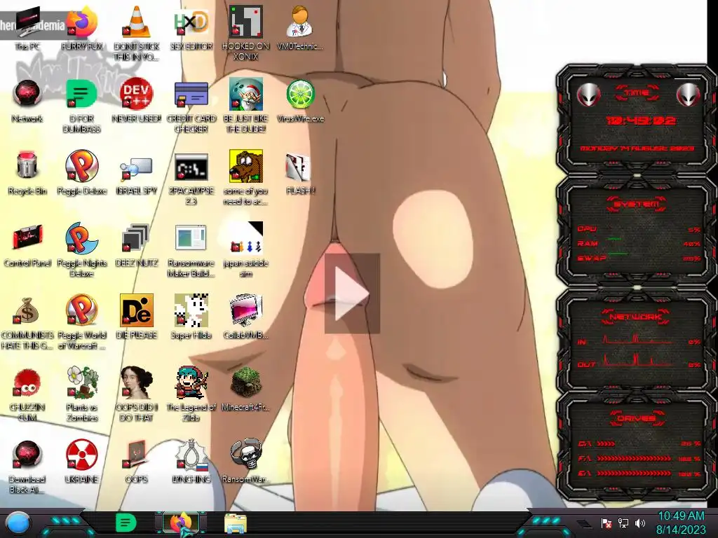The width and height of the screenshot is (718, 538).
Task: Open the OOPS desktop icon
Action: 137,461
